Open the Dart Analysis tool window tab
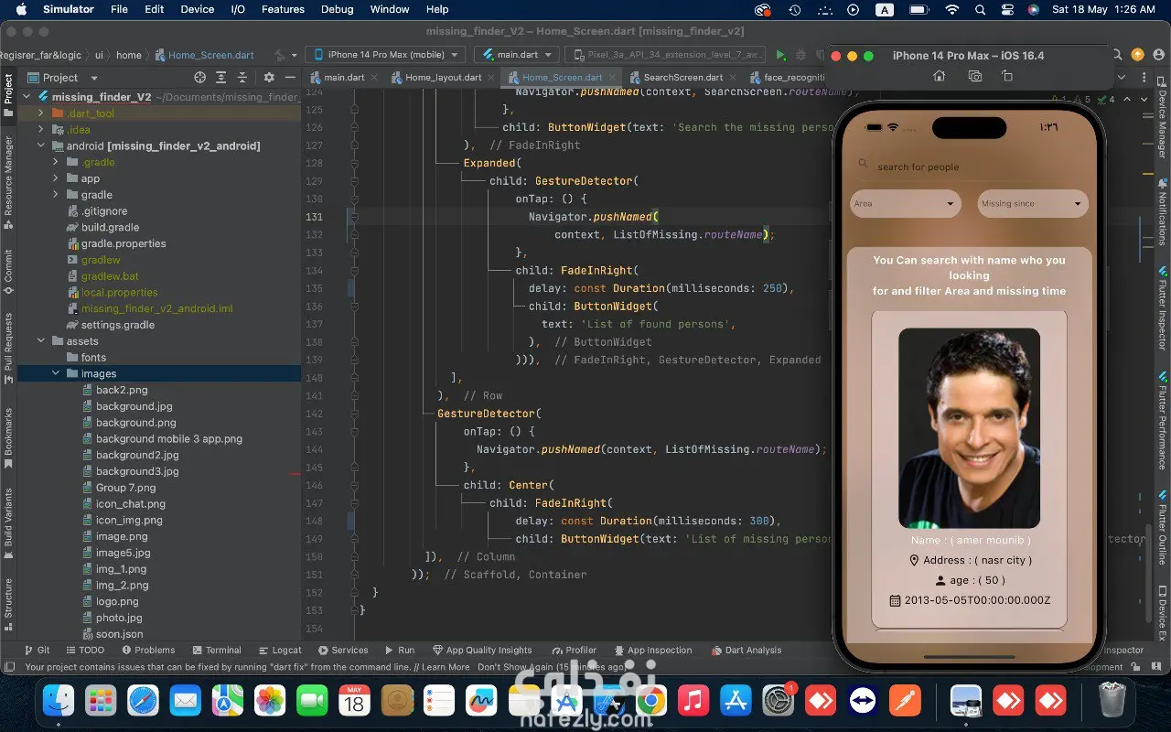This screenshot has height=732, width=1171. tap(746, 651)
